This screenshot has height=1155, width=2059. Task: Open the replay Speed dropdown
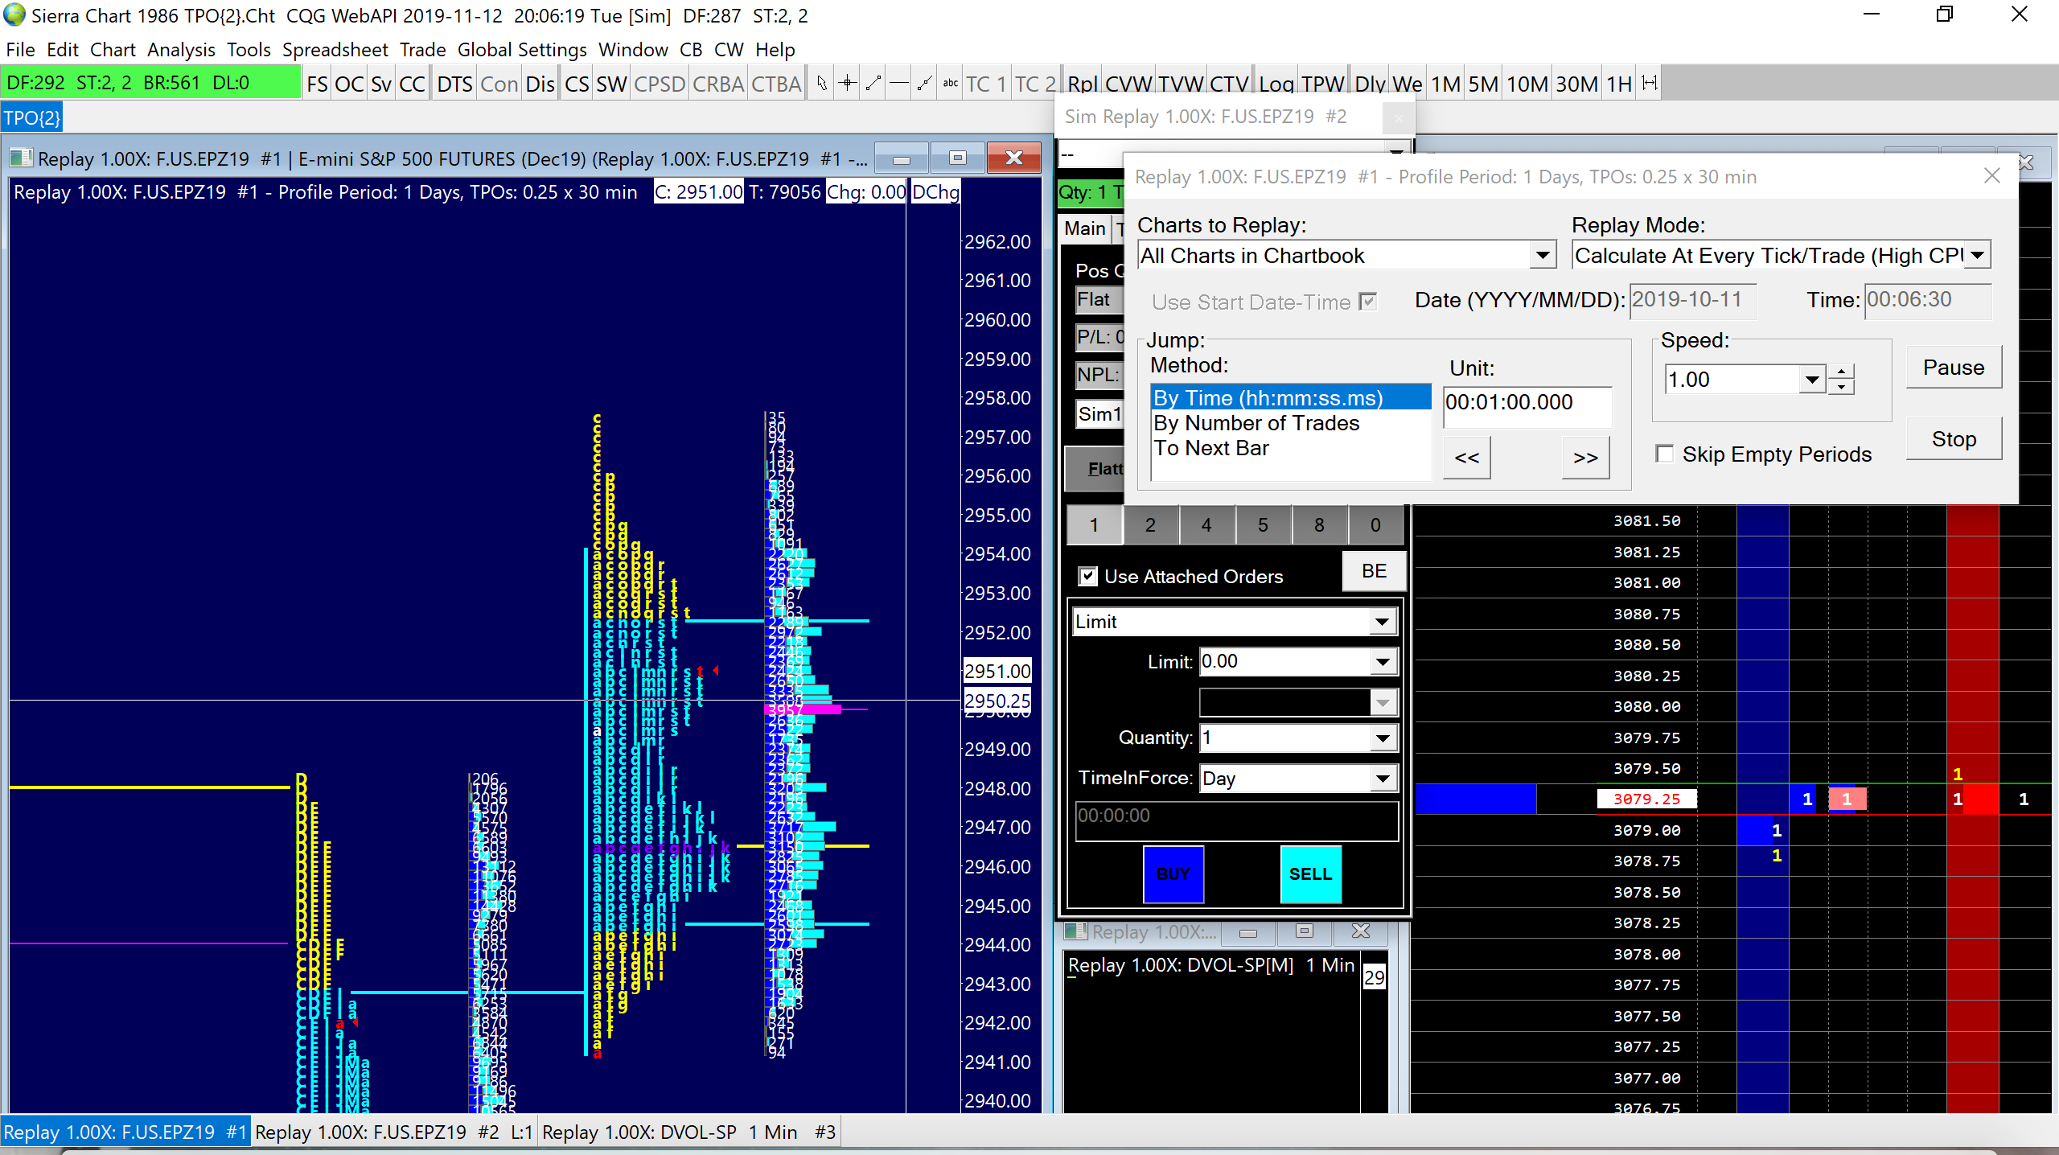[1812, 380]
